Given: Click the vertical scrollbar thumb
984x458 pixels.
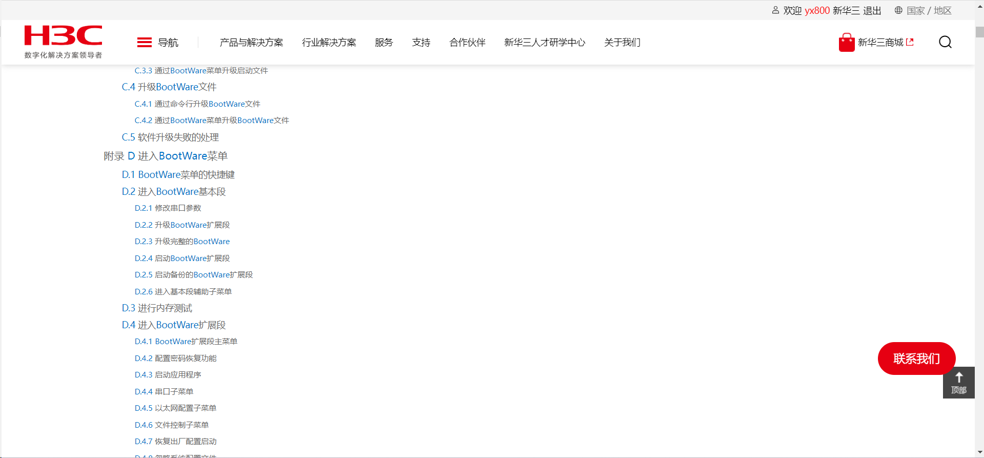Looking at the screenshot, I should [979, 32].
